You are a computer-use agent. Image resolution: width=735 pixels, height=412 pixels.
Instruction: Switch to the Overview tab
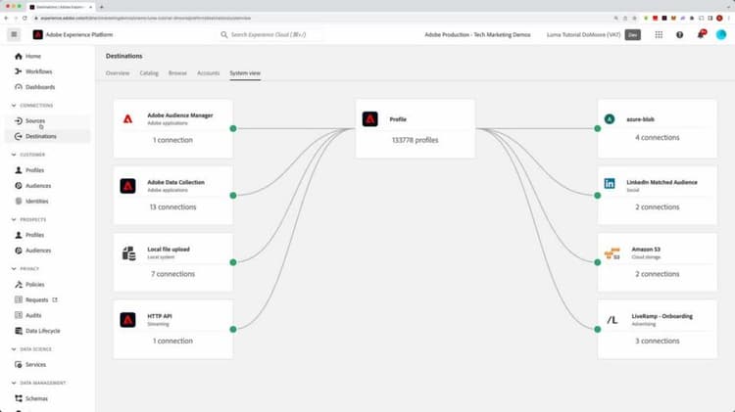coord(118,73)
